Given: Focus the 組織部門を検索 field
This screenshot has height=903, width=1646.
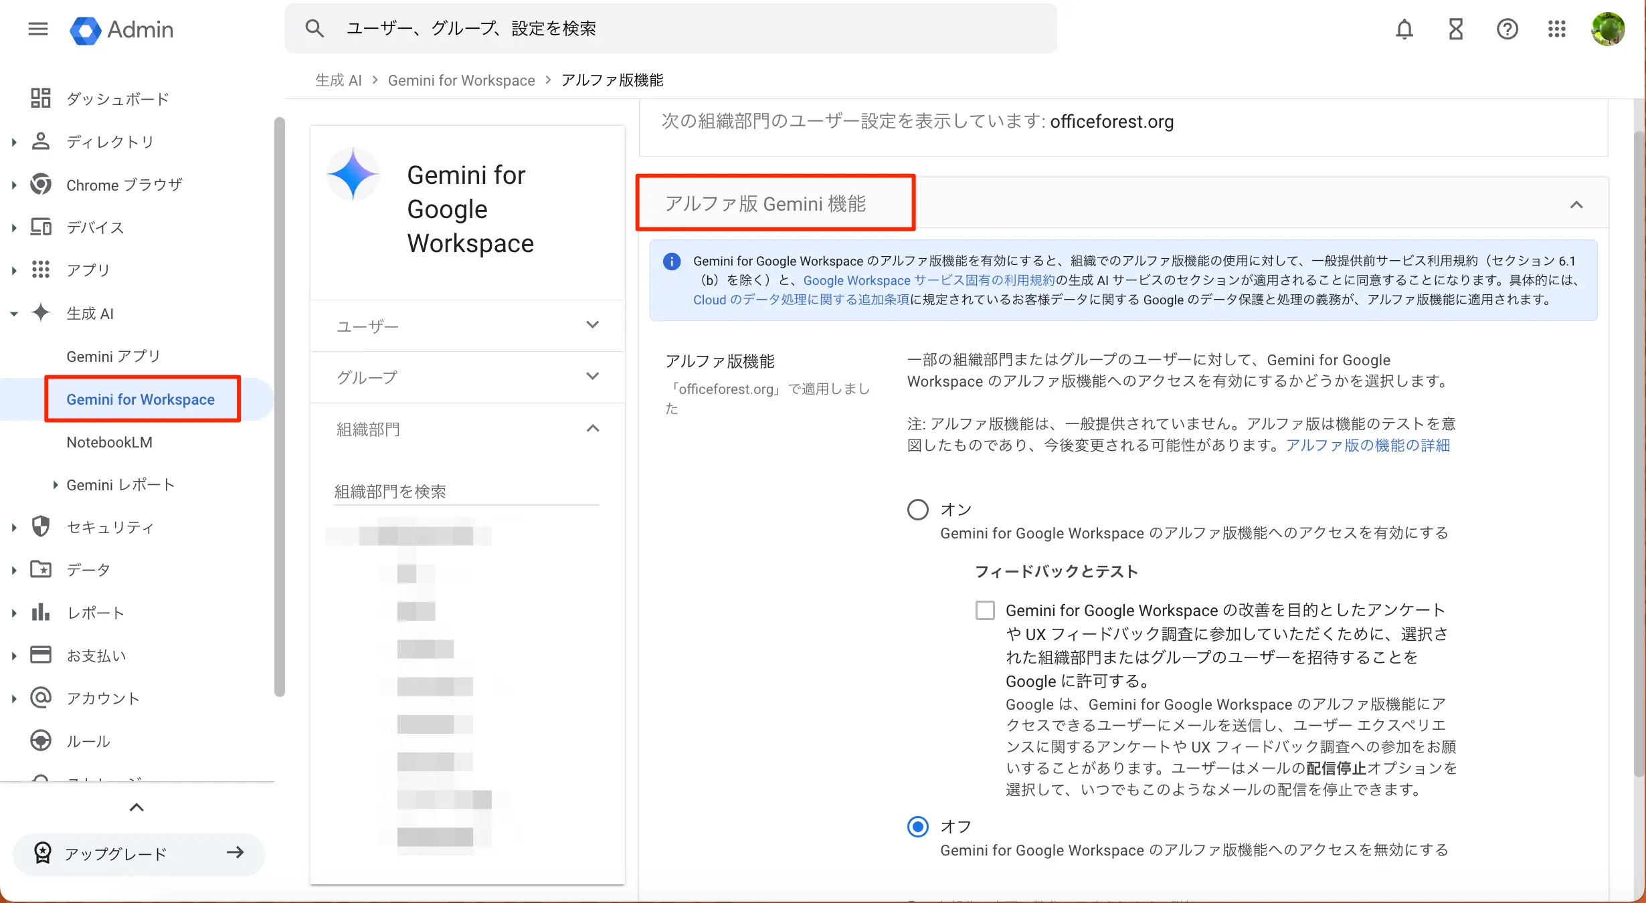Looking at the screenshot, I should click(x=466, y=492).
